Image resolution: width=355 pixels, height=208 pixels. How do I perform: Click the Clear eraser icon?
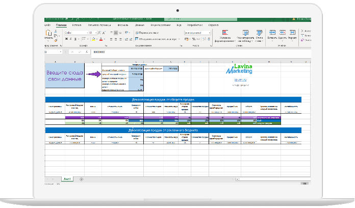(302, 40)
